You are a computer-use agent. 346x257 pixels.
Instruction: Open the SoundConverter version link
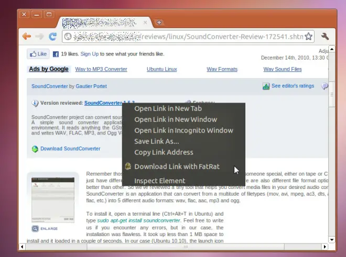[103, 103]
